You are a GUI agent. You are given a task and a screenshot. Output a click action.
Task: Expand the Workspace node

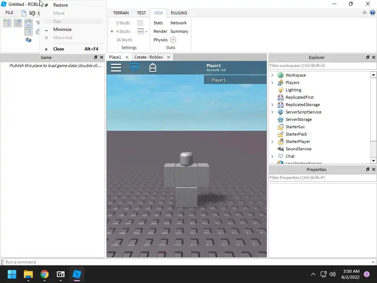tap(272, 75)
